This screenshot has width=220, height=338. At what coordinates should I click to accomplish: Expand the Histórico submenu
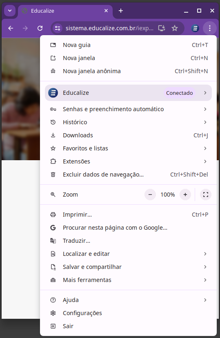[128, 122]
